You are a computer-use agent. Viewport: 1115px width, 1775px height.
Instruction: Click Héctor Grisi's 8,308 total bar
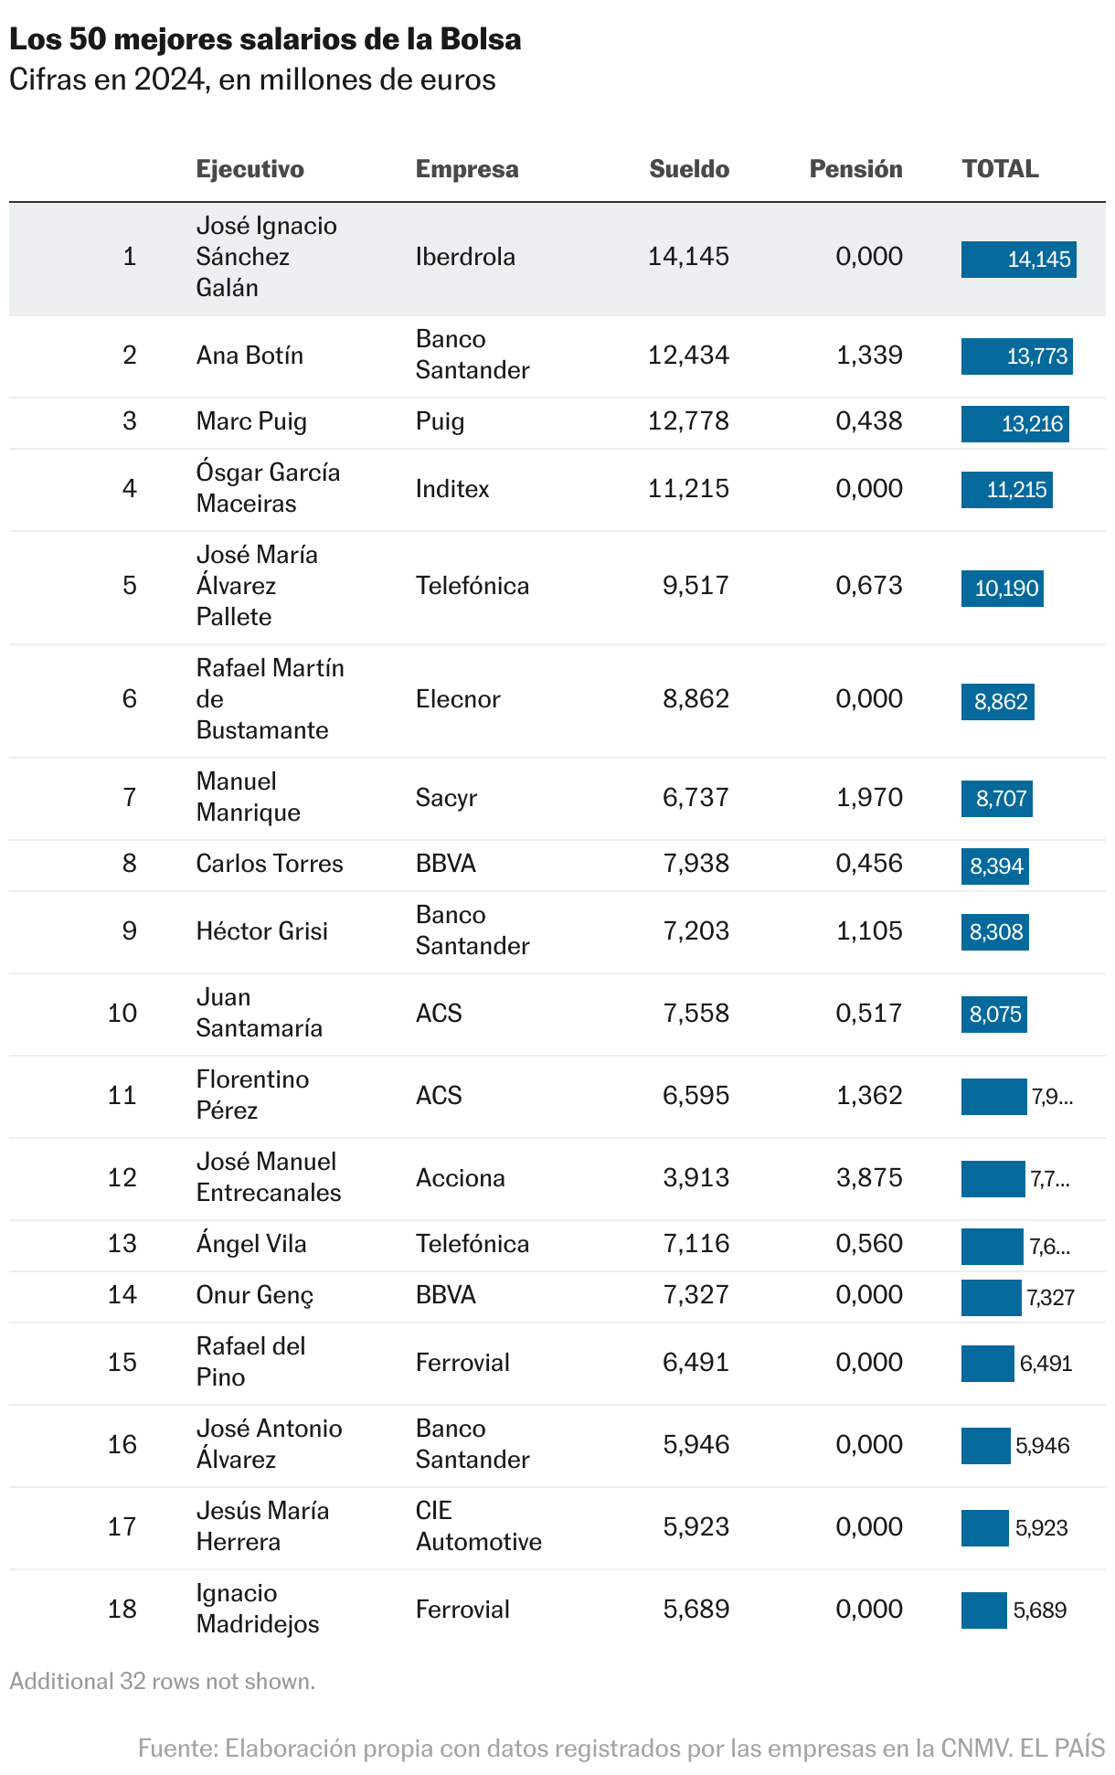pos(994,932)
